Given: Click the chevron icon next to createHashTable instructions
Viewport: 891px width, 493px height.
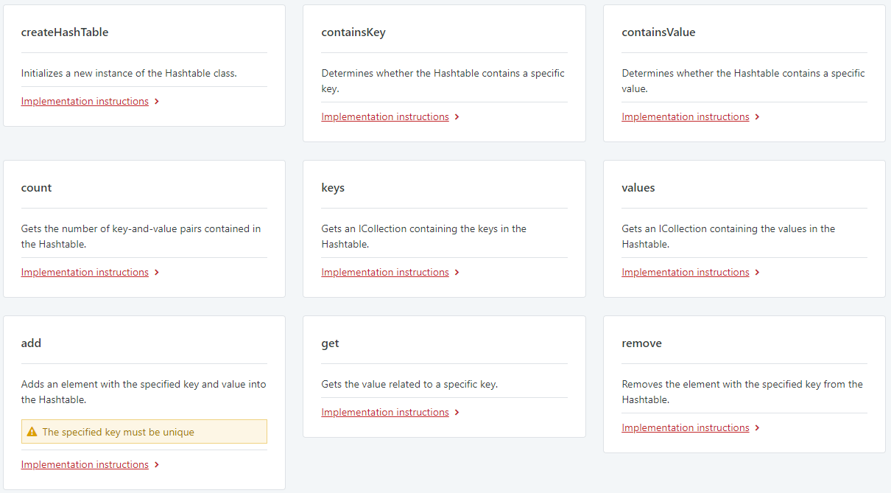Looking at the screenshot, I should point(156,101).
